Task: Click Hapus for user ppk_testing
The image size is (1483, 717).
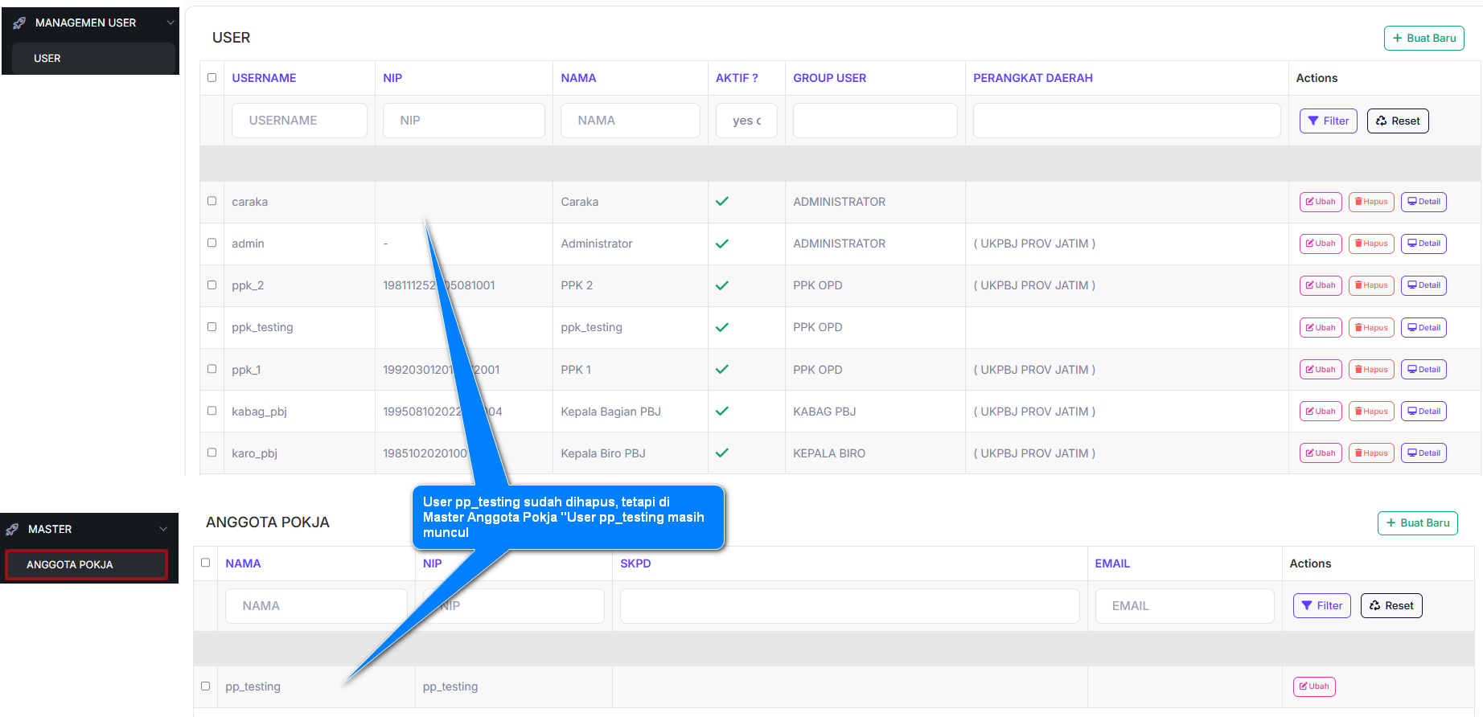Action: (1370, 328)
